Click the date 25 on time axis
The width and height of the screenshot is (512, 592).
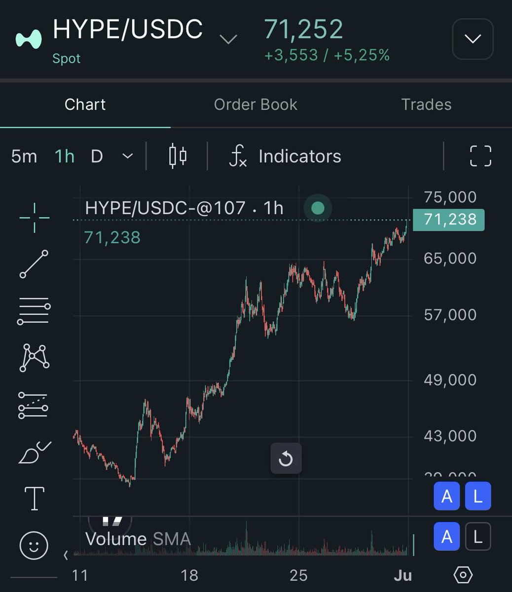pos(299,575)
